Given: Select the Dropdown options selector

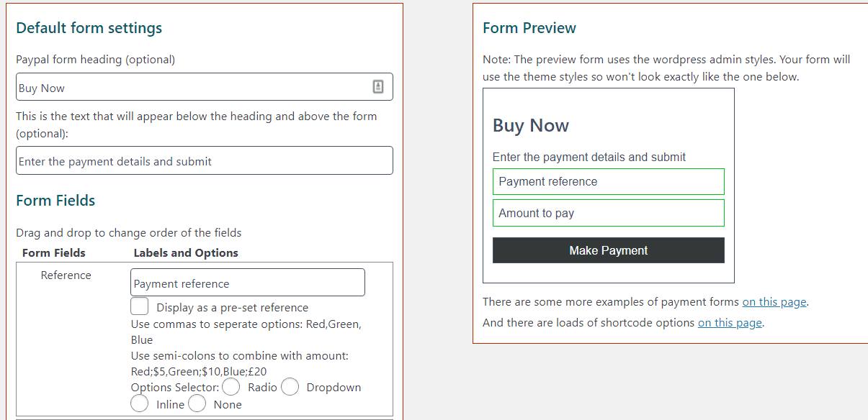Looking at the screenshot, I should (290, 387).
